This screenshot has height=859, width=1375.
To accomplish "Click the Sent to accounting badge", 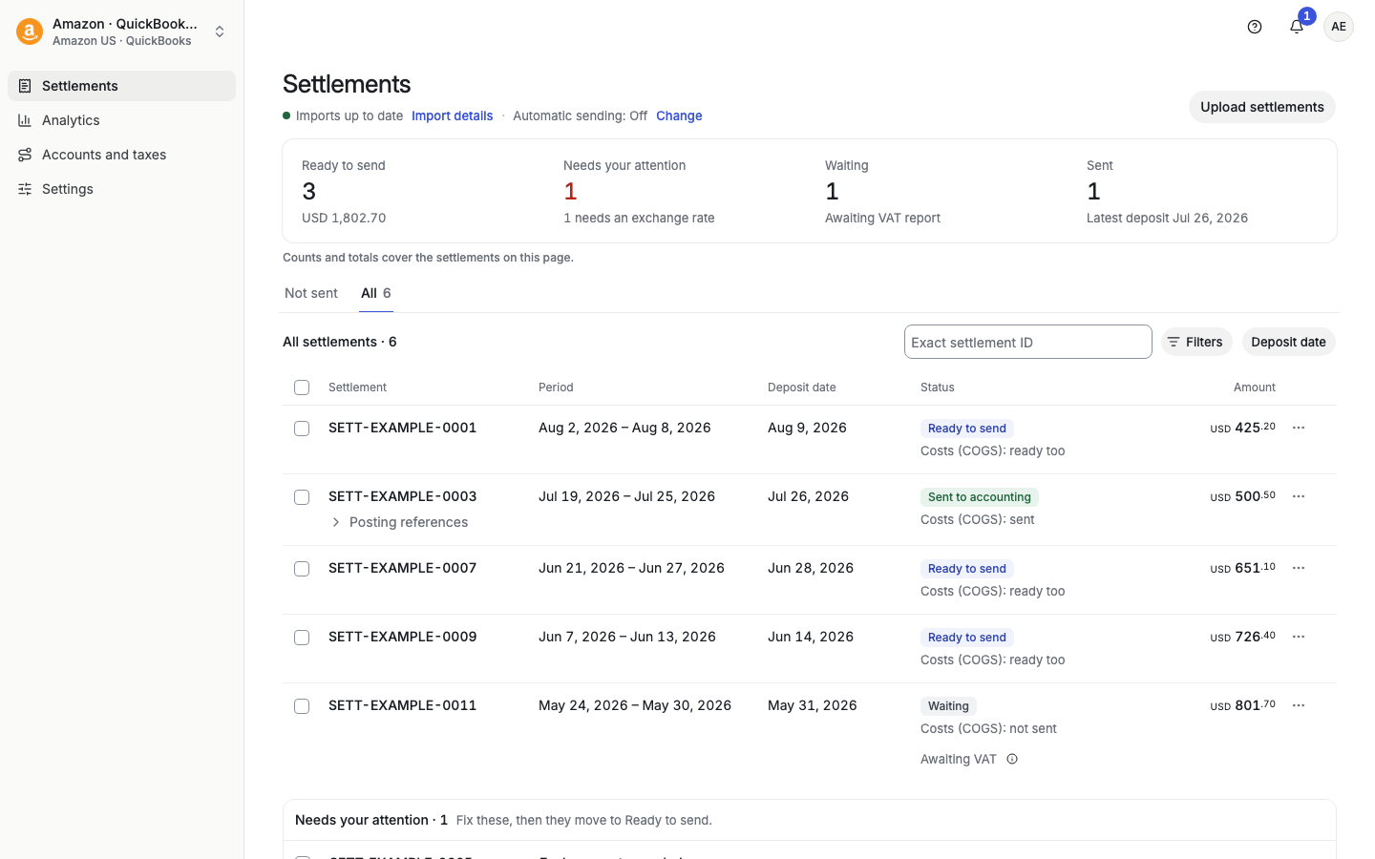I will click(x=980, y=497).
